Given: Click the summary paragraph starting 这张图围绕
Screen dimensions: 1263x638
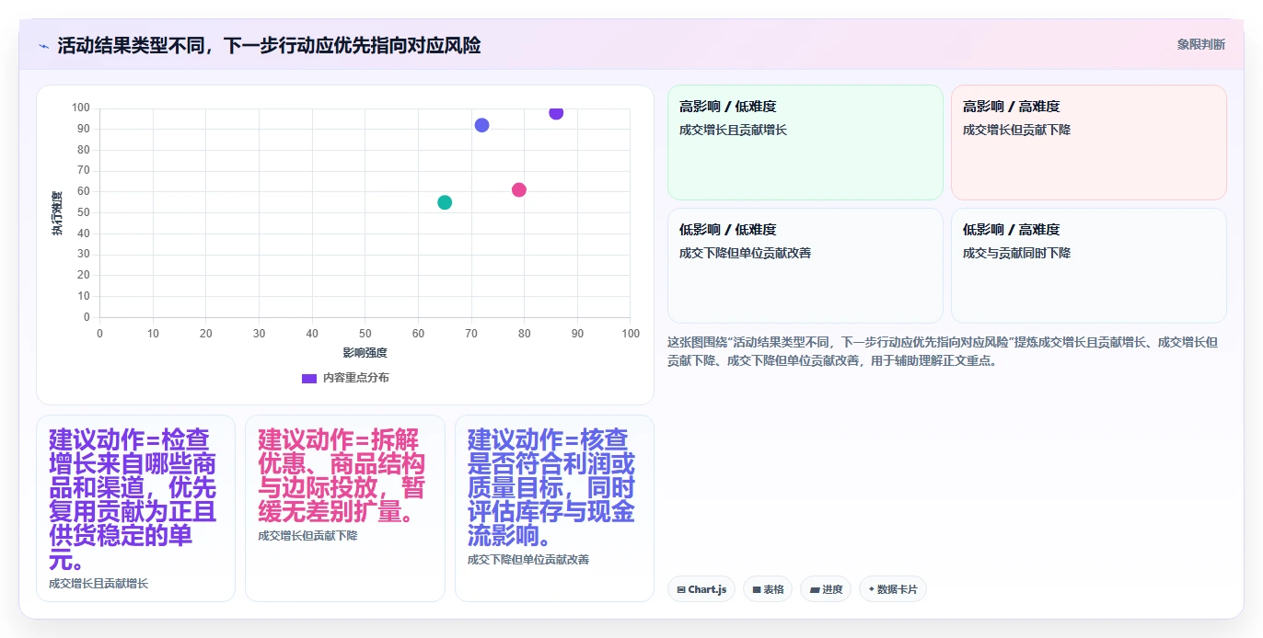Looking at the screenshot, I should [x=944, y=351].
